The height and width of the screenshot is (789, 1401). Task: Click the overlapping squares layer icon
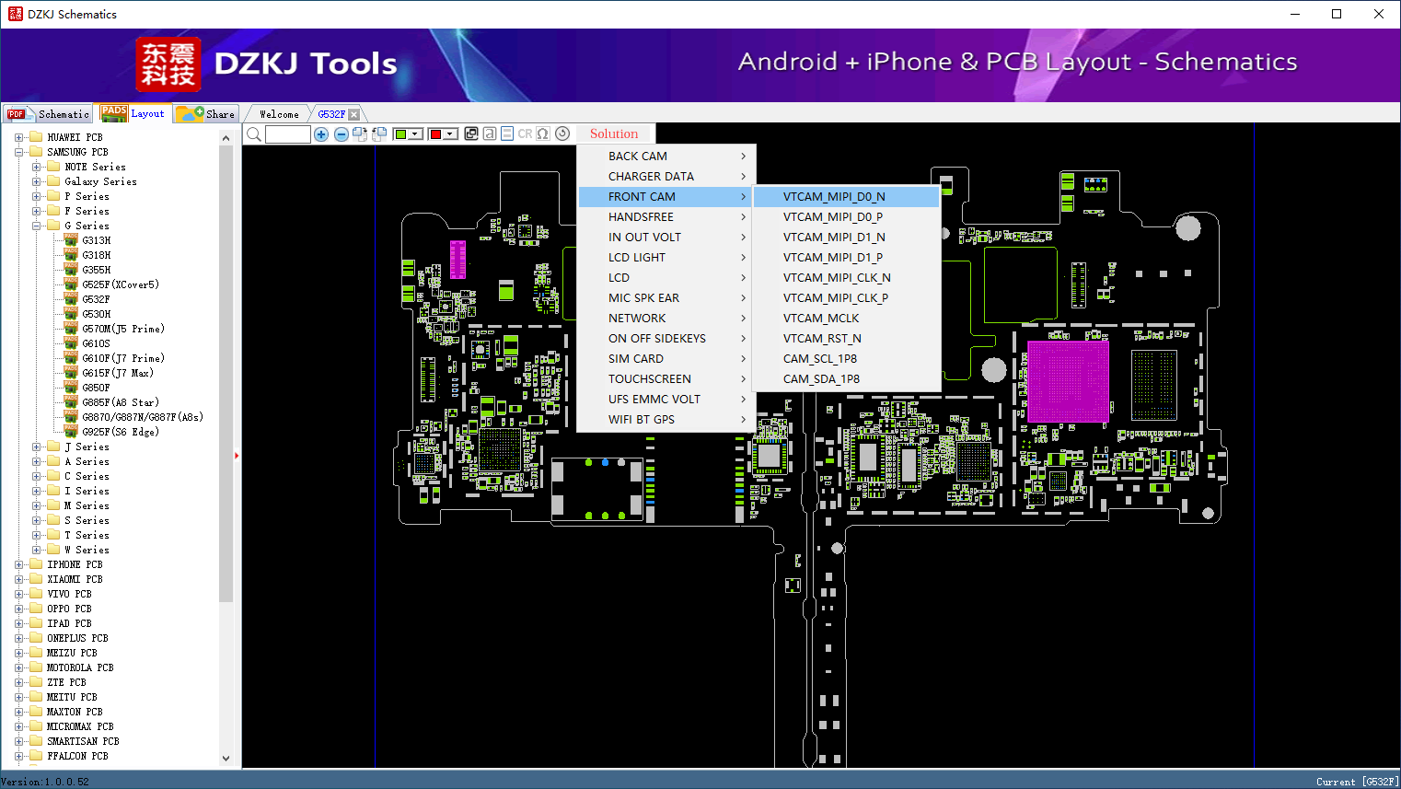[x=471, y=133]
